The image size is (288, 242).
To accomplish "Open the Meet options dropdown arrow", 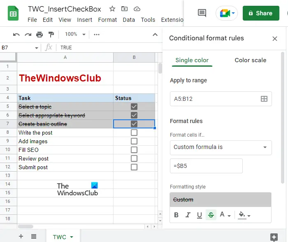I will (x=233, y=13).
